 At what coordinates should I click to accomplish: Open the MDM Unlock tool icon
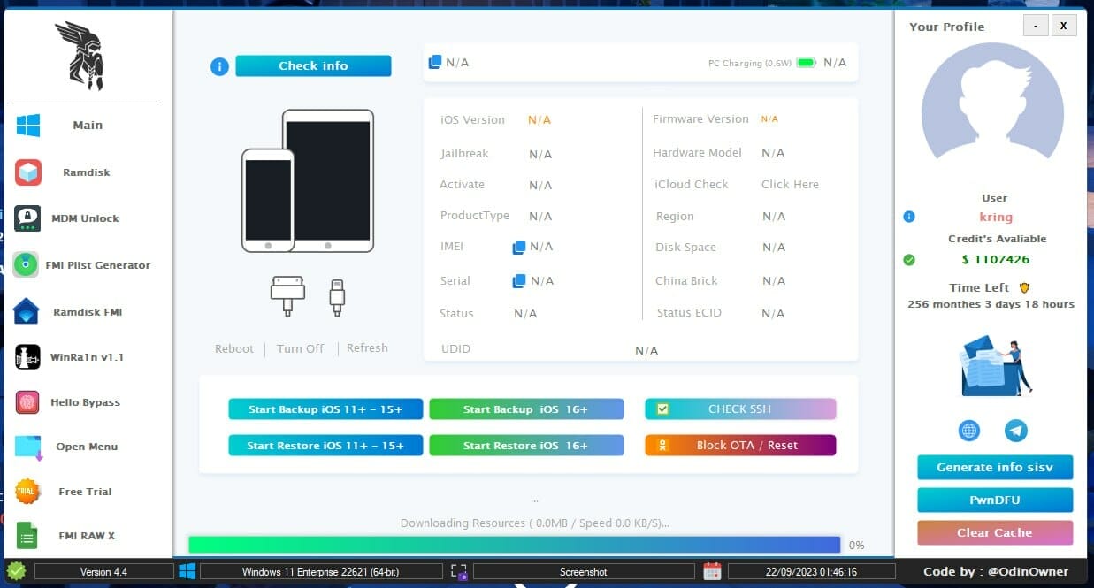(27, 218)
